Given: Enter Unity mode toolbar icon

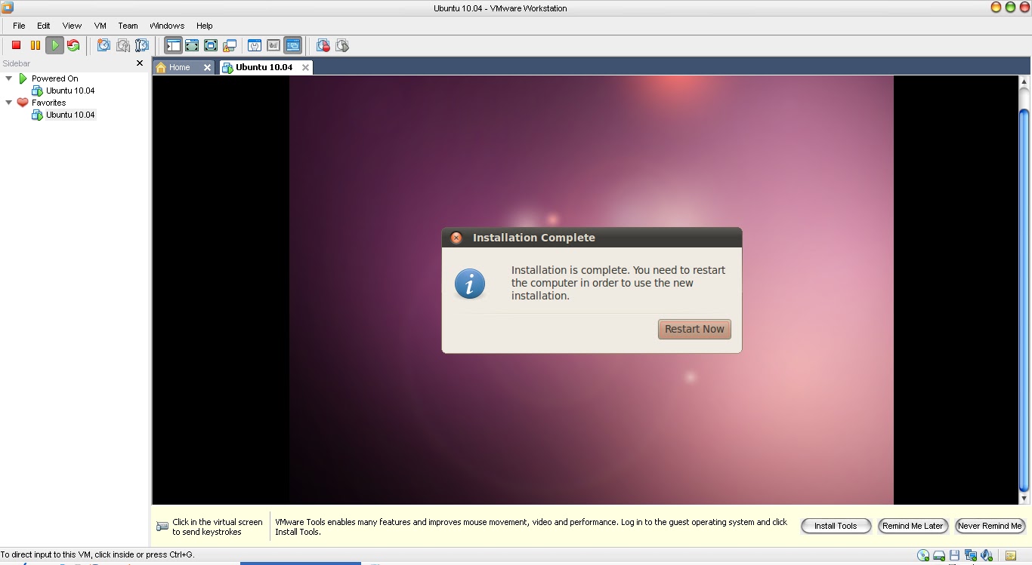Looking at the screenshot, I should point(230,45).
